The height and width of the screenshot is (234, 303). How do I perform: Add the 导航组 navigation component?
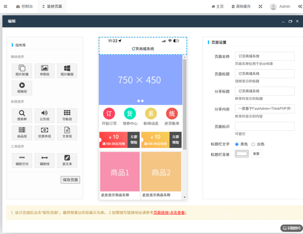click(x=67, y=116)
